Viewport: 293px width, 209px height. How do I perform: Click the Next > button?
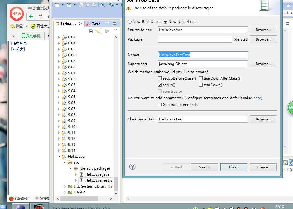click(204, 167)
